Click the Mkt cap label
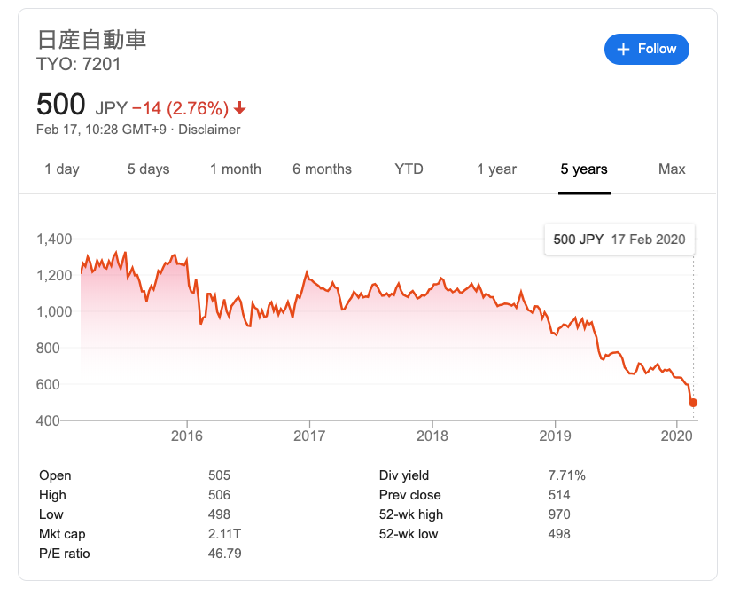This screenshot has height=589, width=732. (62, 534)
